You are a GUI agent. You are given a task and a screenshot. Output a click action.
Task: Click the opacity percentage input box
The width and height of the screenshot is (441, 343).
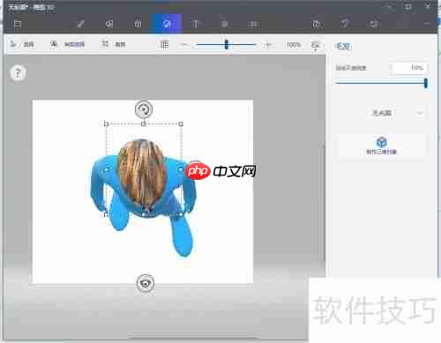(x=410, y=68)
